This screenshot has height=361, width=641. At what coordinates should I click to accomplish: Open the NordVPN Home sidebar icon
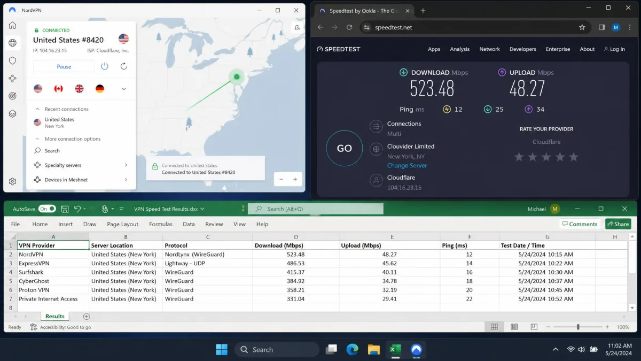13,26
